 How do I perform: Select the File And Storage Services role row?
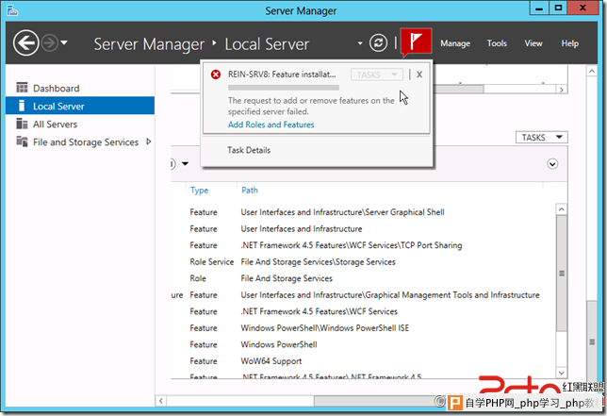(363, 278)
